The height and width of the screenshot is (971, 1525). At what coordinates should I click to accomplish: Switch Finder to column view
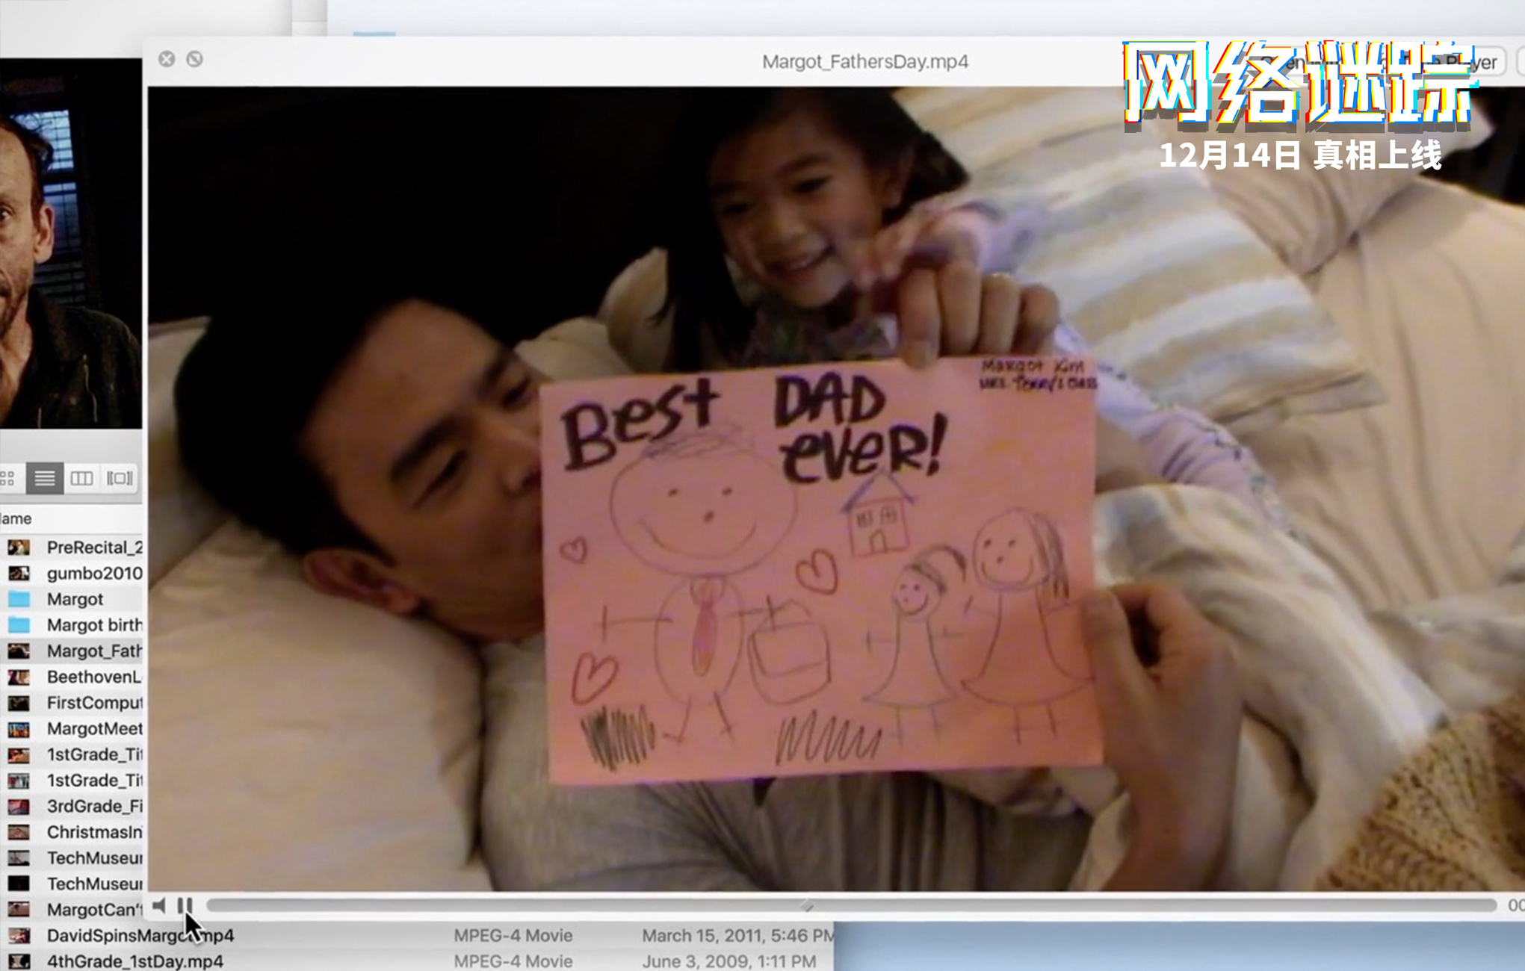click(x=81, y=478)
